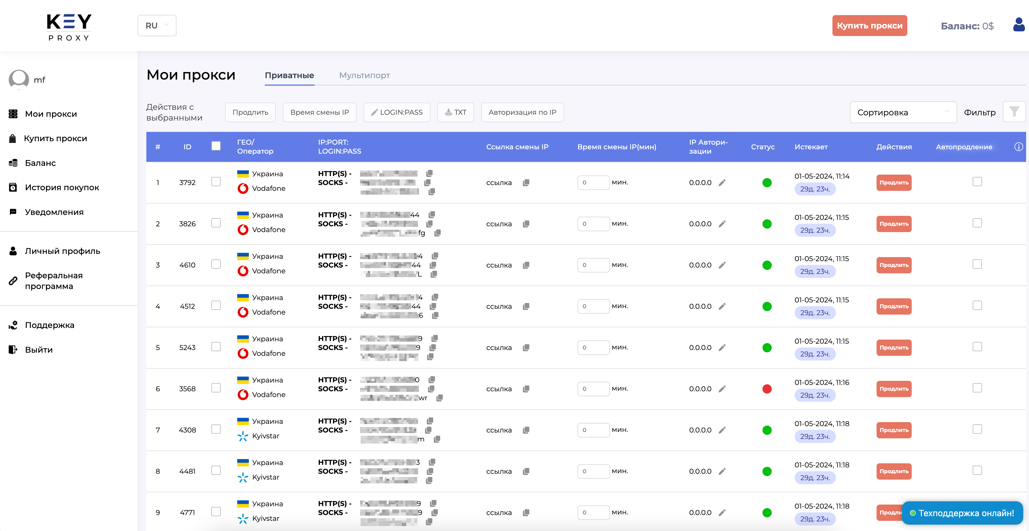
Task: Copy IP change link for proxy 4308
Action: click(526, 430)
